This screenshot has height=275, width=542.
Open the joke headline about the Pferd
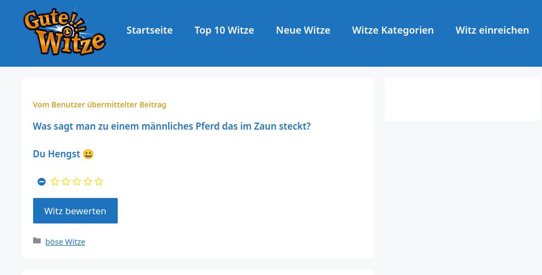click(x=171, y=126)
